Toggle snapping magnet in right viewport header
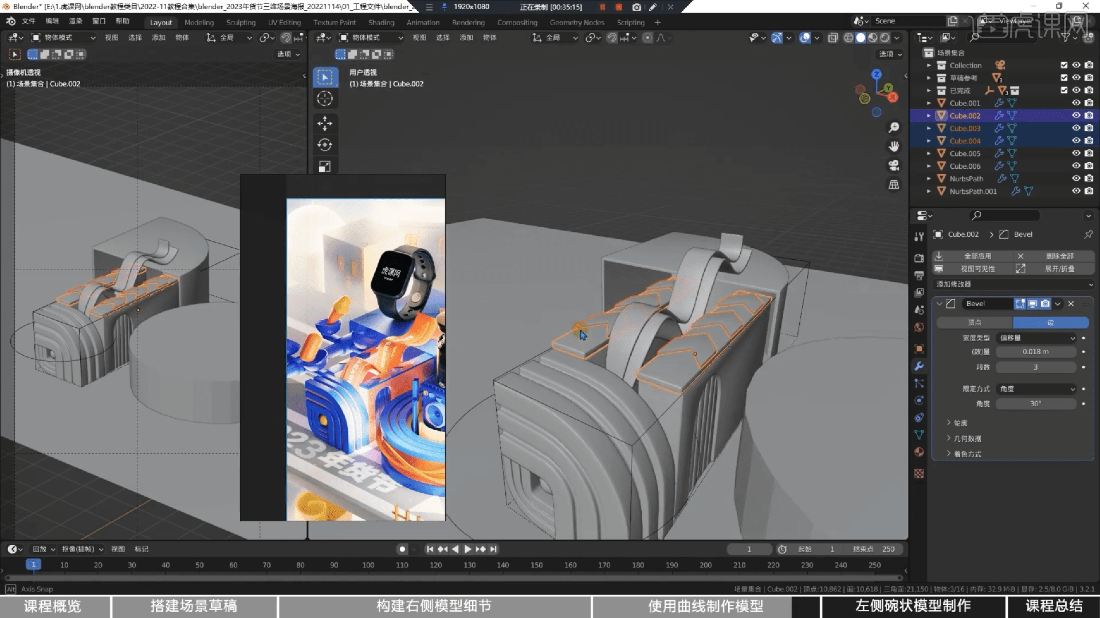The width and height of the screenshot is (1100, 618). click(612, 38)
